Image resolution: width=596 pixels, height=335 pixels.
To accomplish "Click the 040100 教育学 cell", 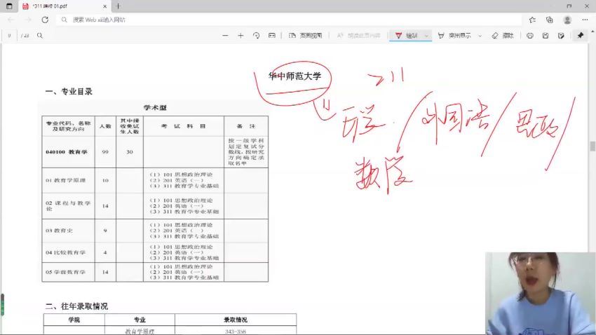I will [x=67, y=152].
